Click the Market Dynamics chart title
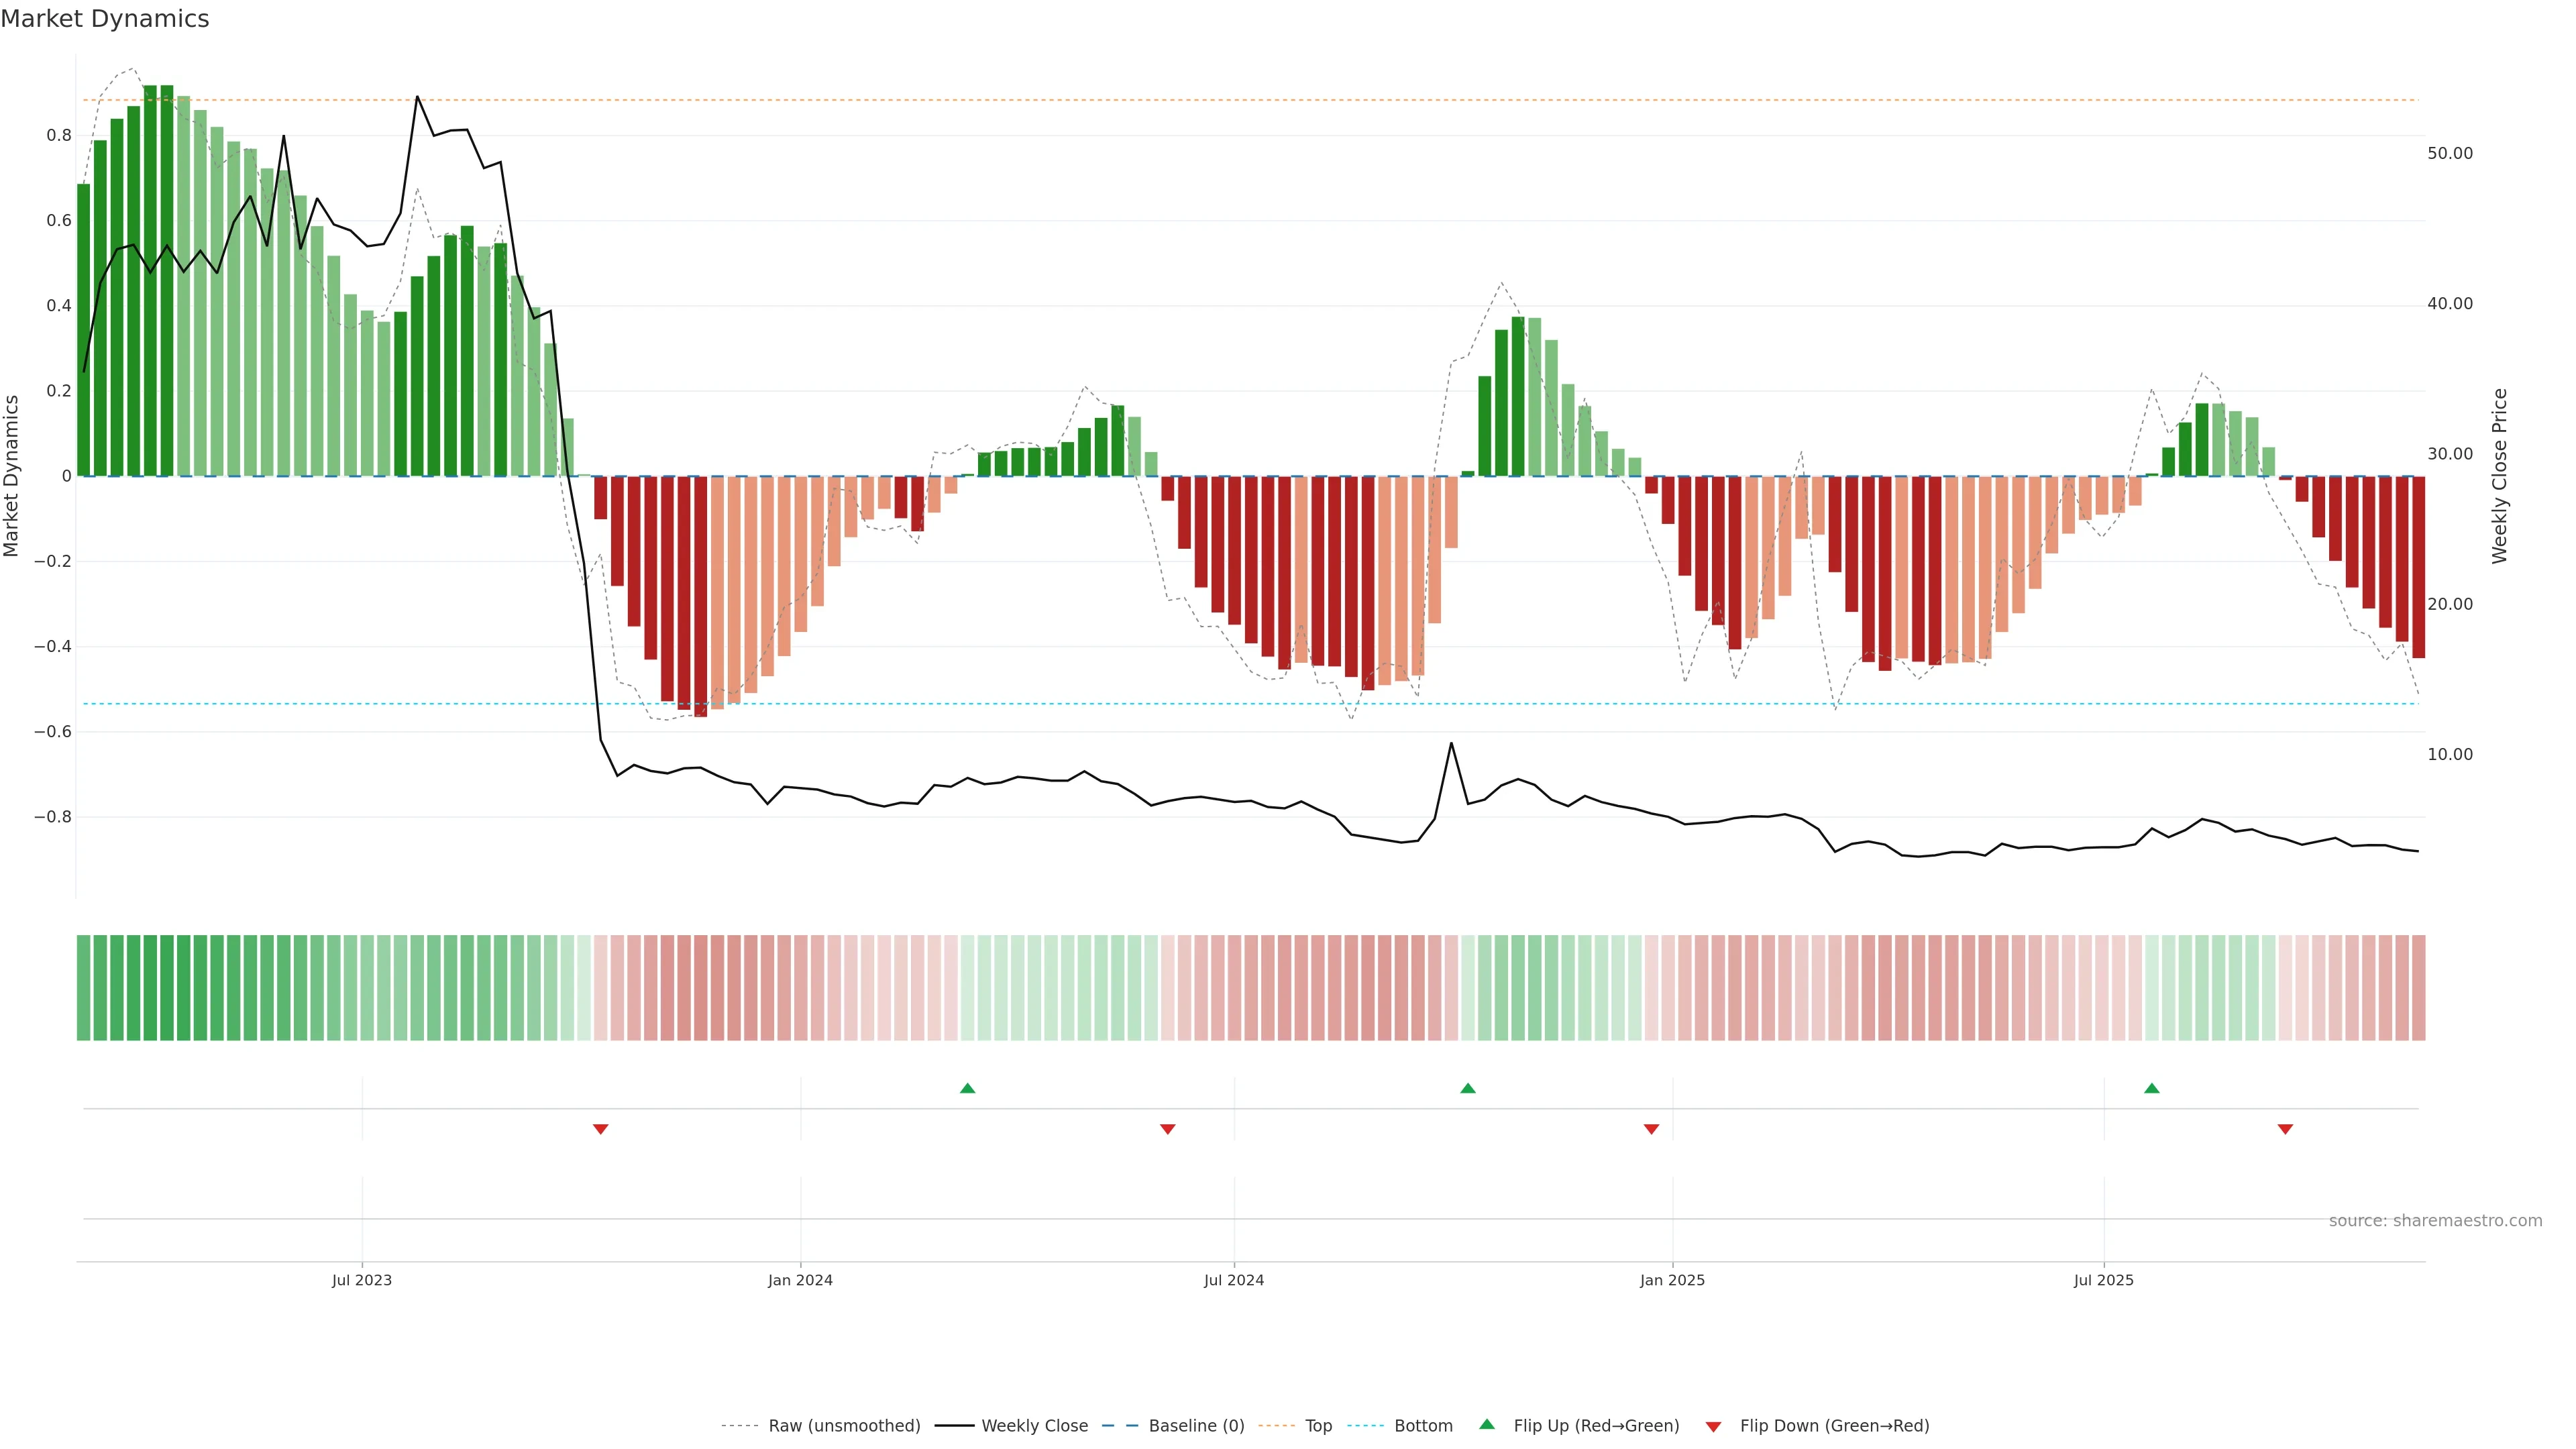The image size is (2576, 1449). pos(105,19)
